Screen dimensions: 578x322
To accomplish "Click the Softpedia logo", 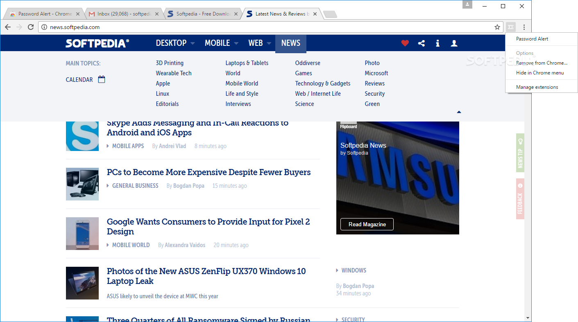I will tap(97, 43).
